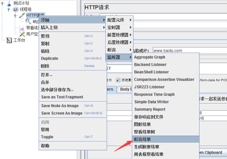Expand the 配置元件 submenu

tap(119, 20)
